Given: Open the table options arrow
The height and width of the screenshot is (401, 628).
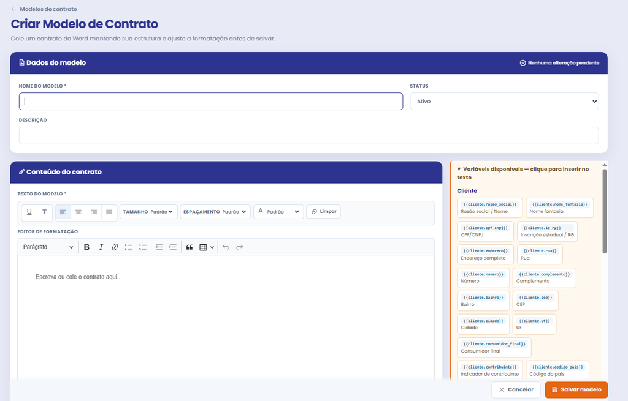Looking at the screenshot, I should coord(212,247).
